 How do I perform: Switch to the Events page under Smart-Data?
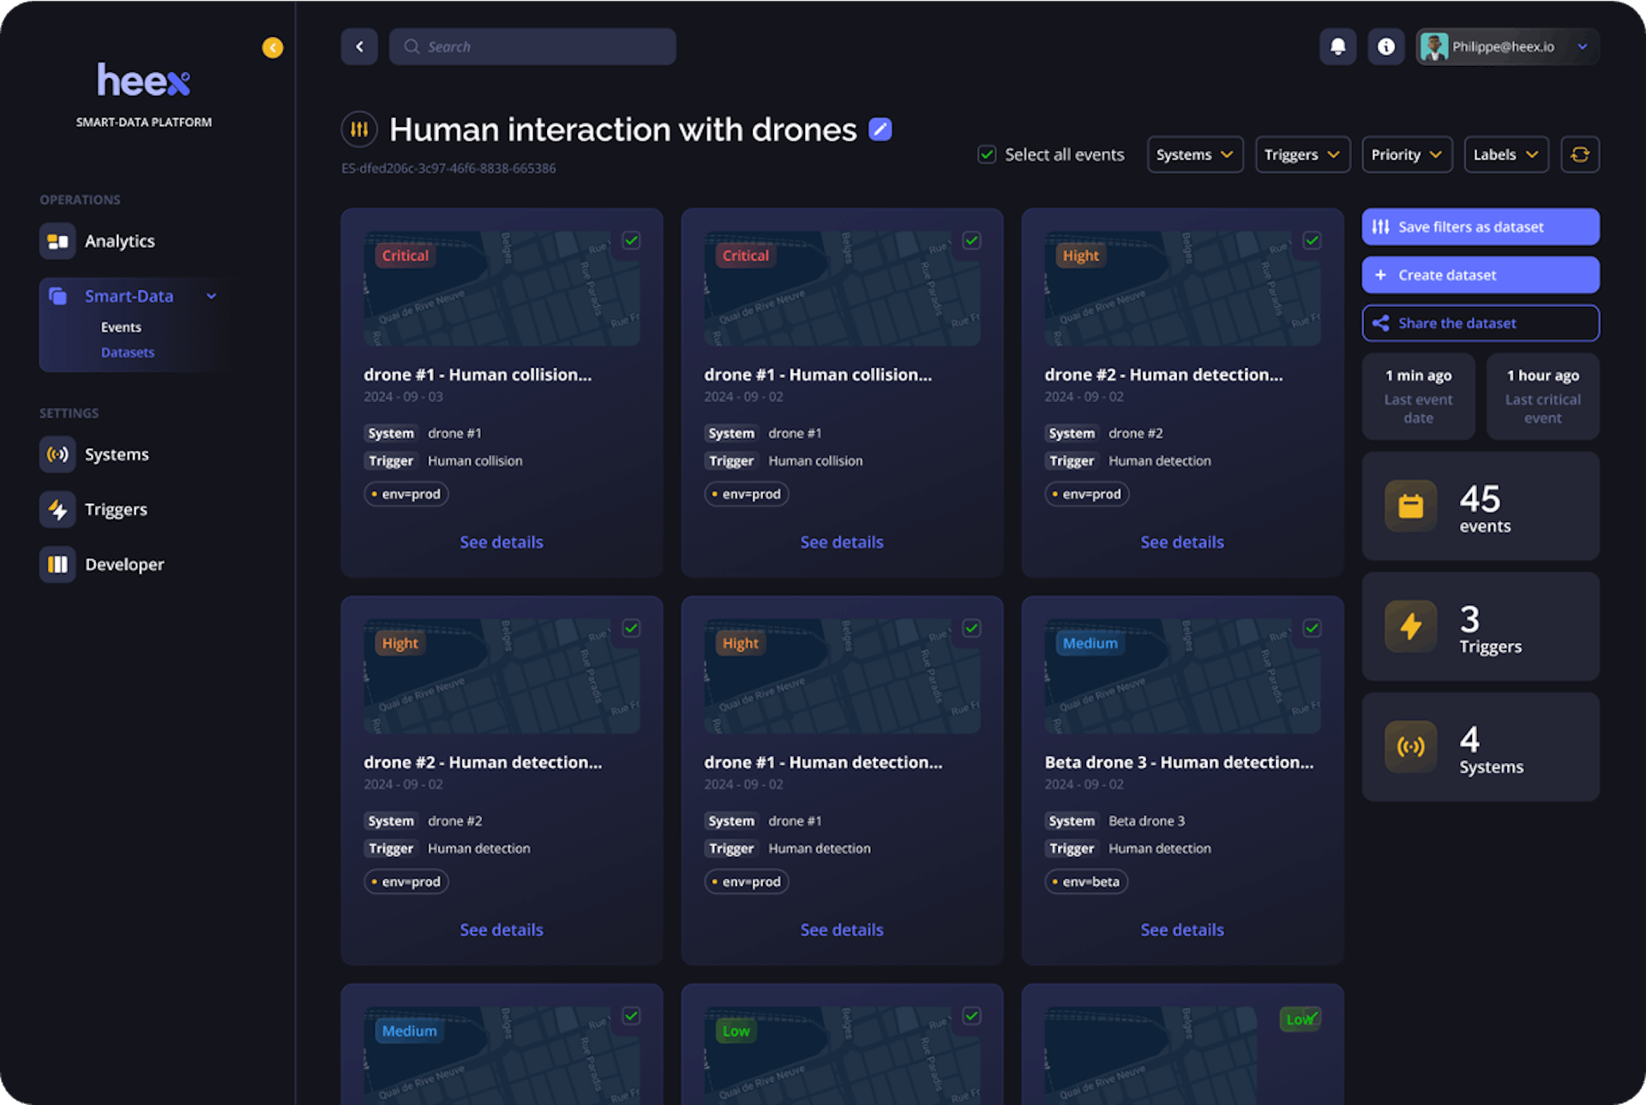coord(121,327)
